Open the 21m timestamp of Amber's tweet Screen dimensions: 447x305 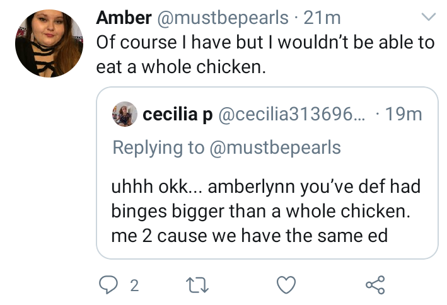322,18
